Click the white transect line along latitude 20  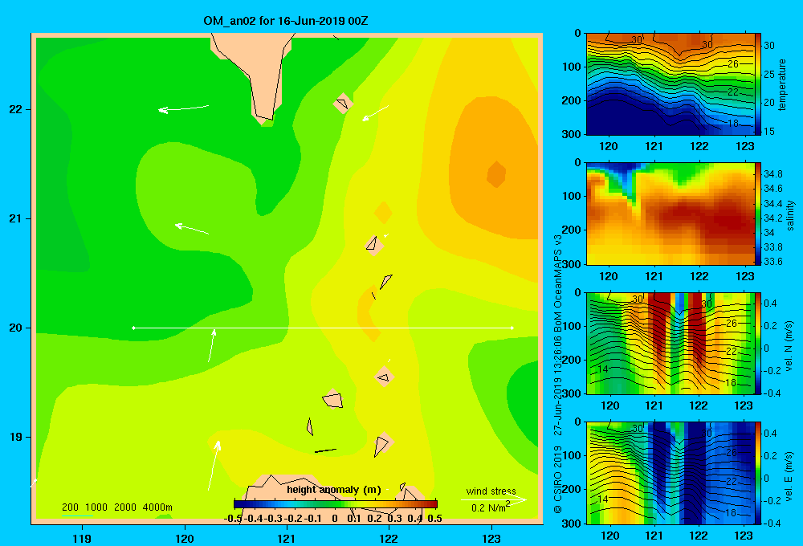(323, 328)
